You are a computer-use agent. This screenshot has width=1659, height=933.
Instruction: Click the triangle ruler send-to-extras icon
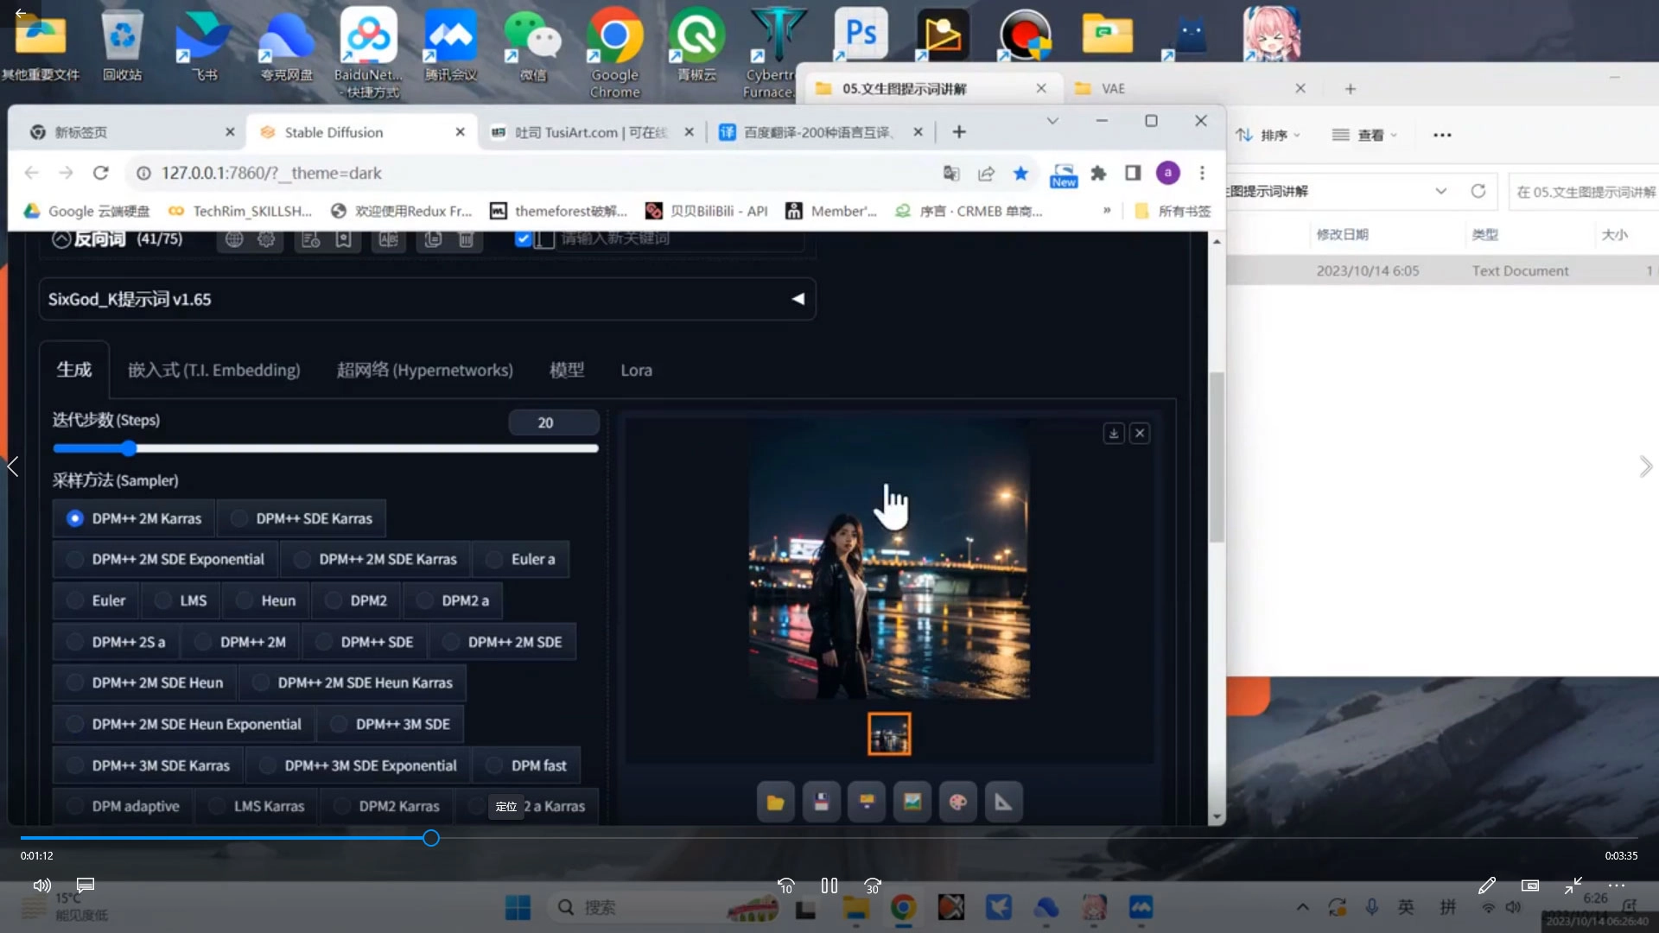(1002, 803)
